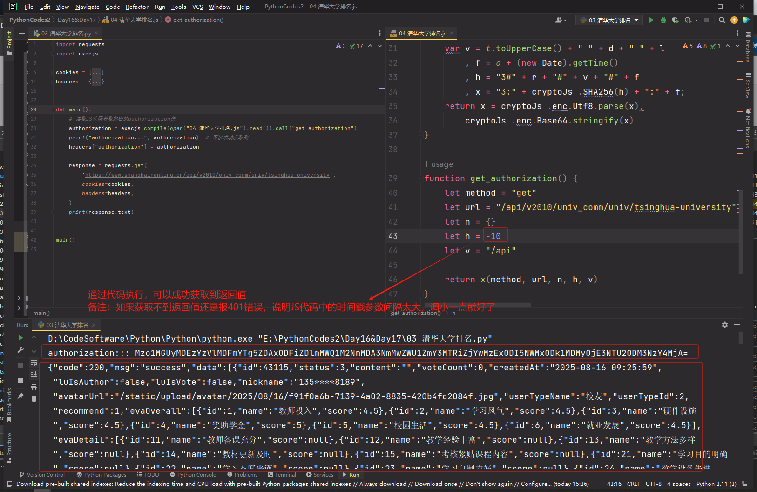Click the colorful plugin icon at toolbar end
Screen dimensions: 757x492
pos(746,20)
